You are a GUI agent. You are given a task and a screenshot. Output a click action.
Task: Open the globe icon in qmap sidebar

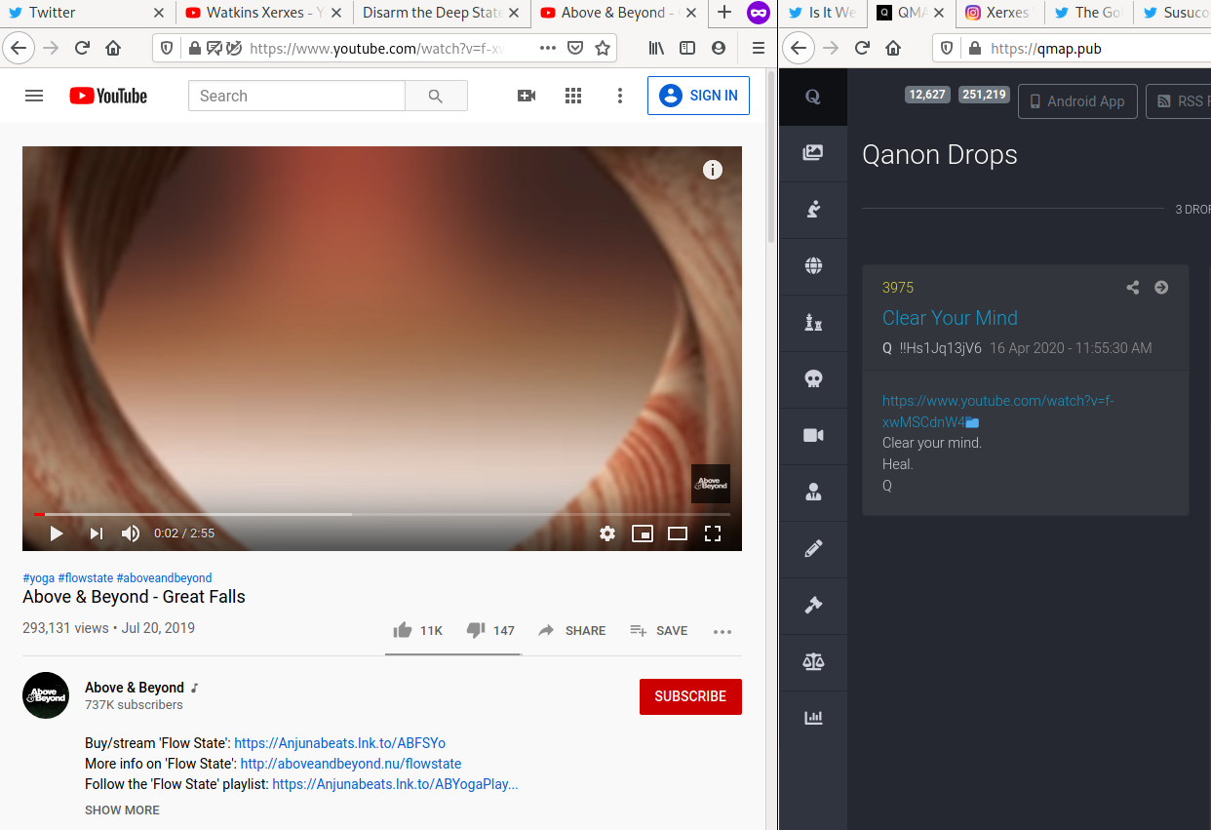tap(813, 265)
